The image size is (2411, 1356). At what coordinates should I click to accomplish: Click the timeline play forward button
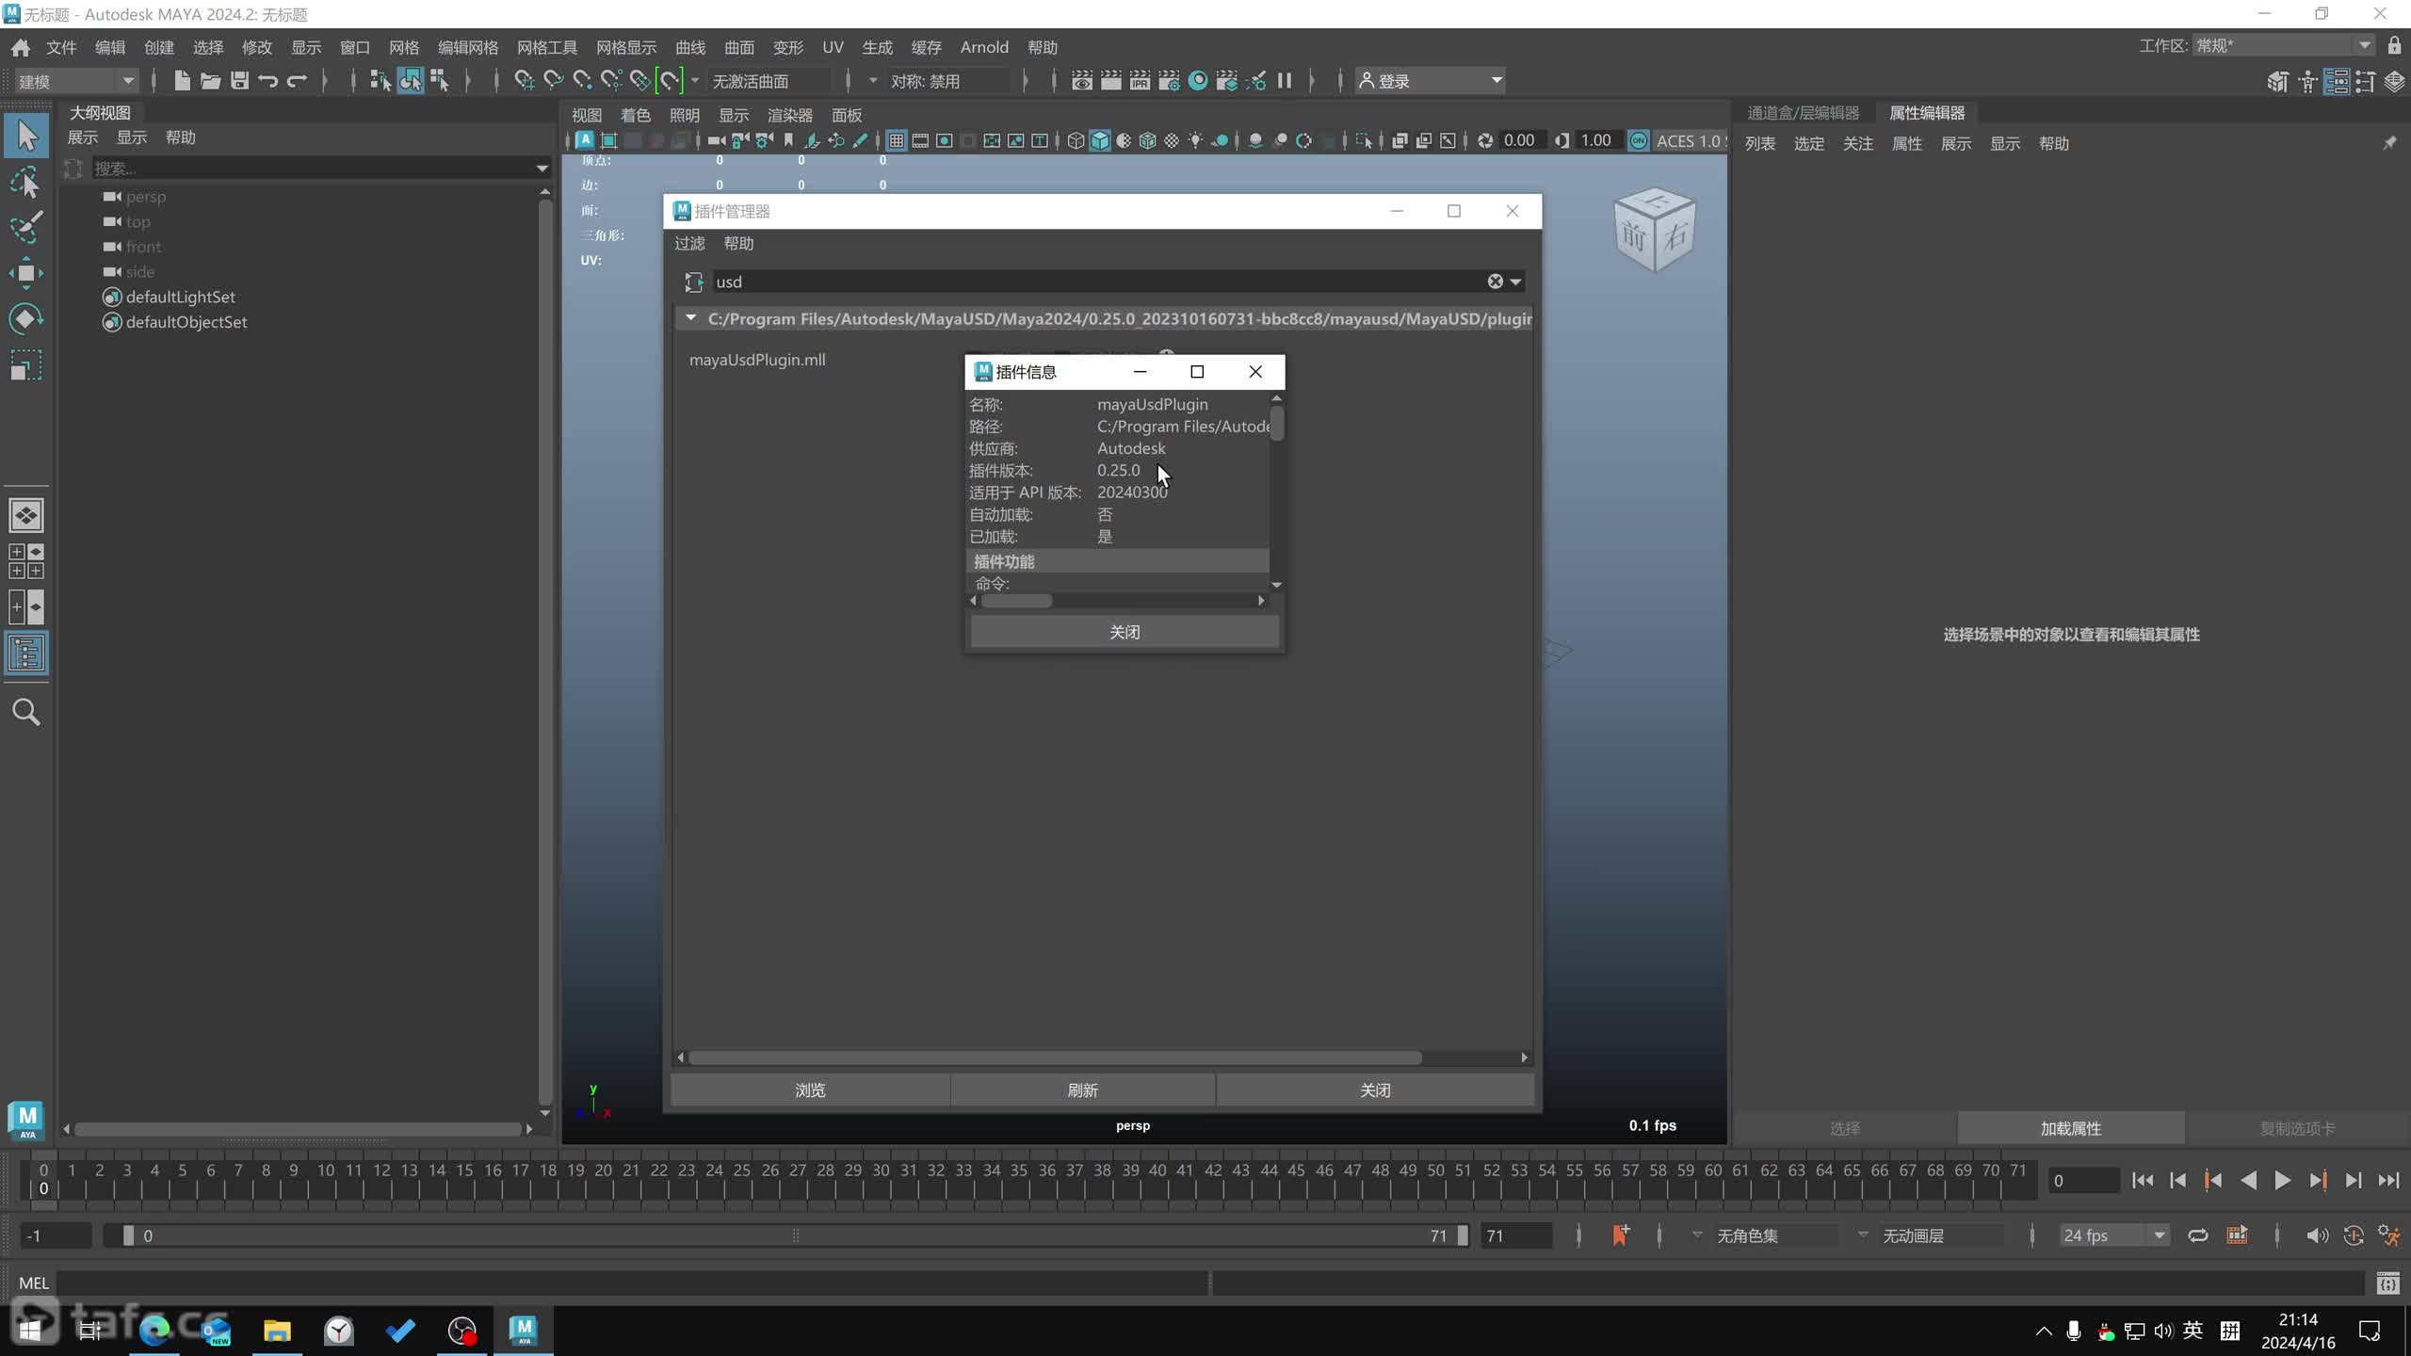pos(2283,1180)
